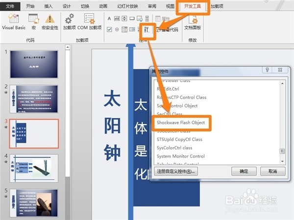Insert an Option Button control
This screenshot has width=294, height=220.
[x=117, y=29]
